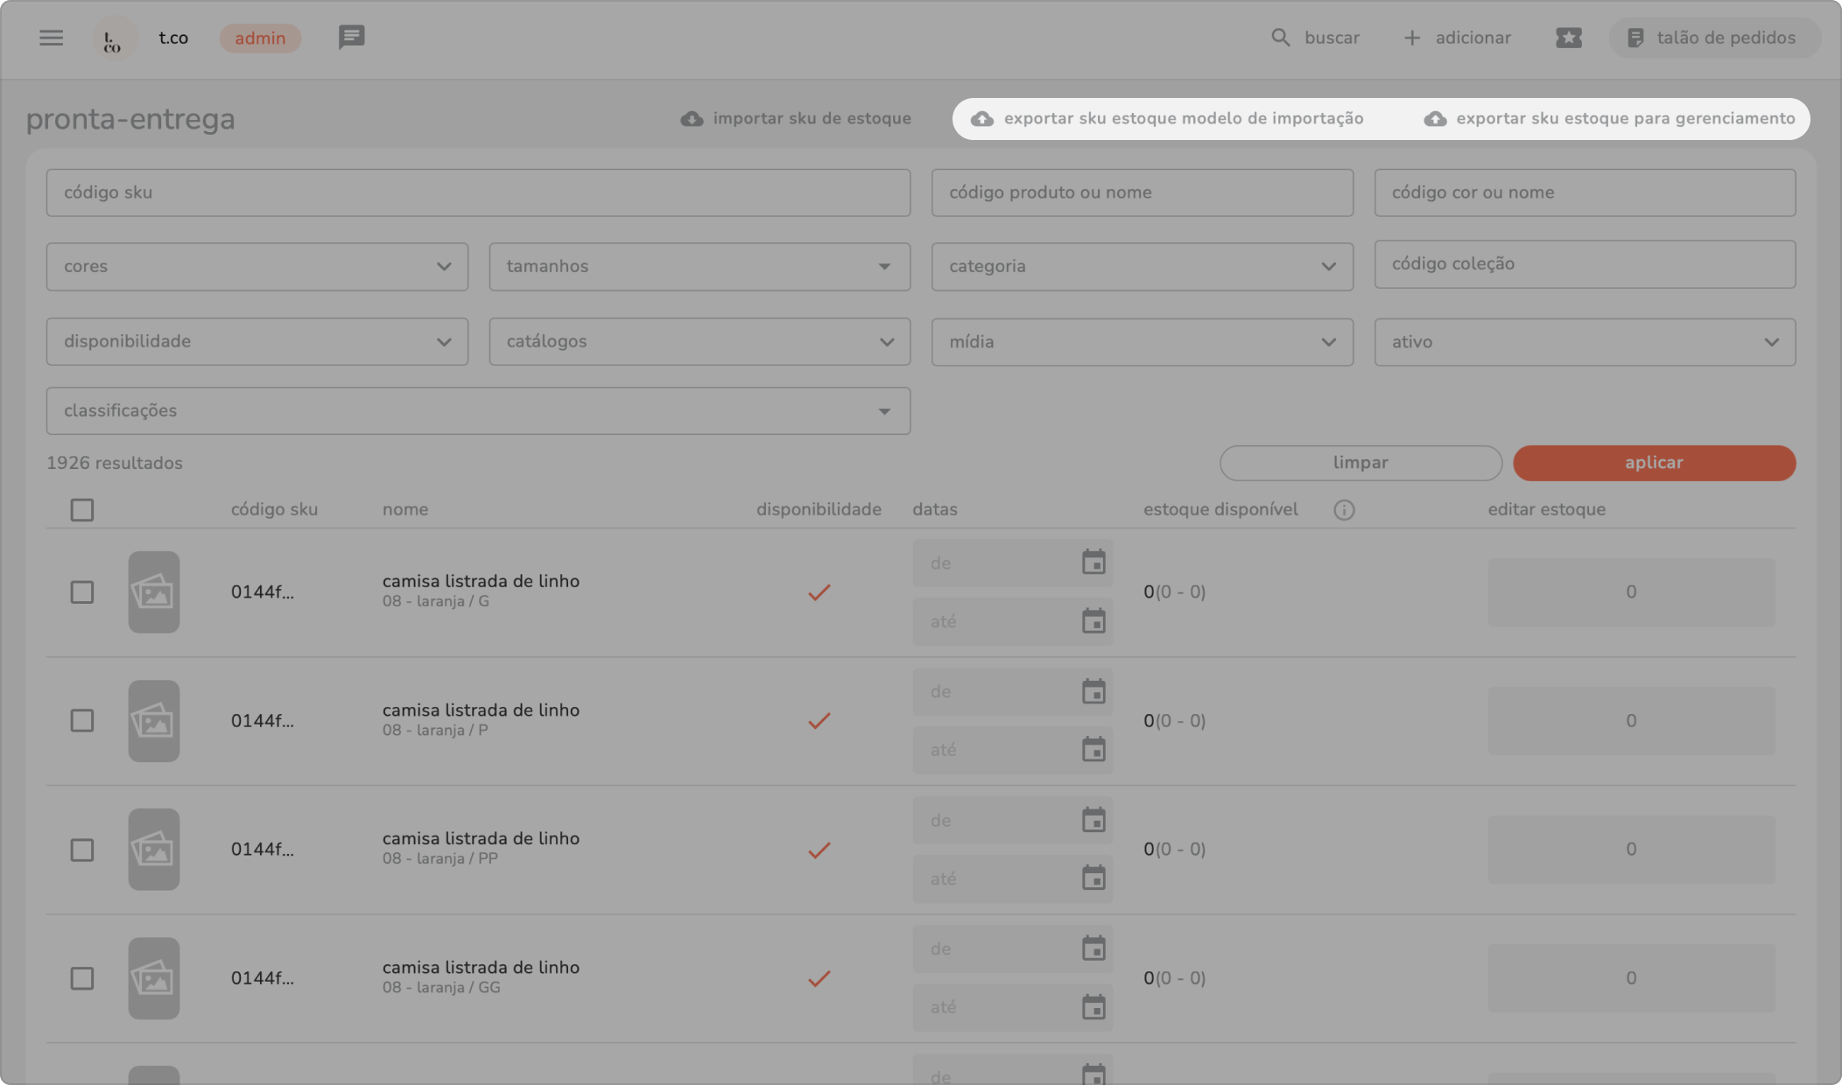Click the t.co brand logo avatar
This screenshot has height=1085, width=1842.
(114, 38)
